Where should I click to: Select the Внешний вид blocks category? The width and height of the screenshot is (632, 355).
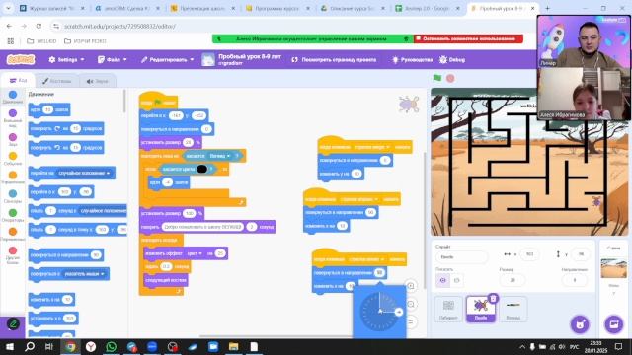pyautogui.click(x=13, y=117)
